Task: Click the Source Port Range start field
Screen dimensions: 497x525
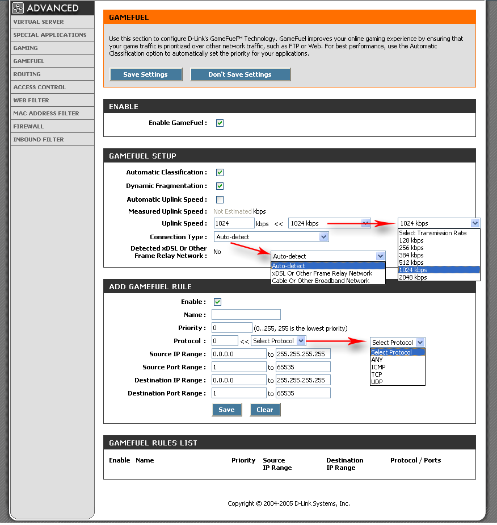Action: pos(239,367)
